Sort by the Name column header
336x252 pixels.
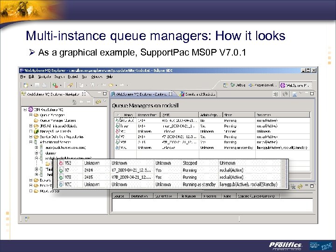(126, 115)
